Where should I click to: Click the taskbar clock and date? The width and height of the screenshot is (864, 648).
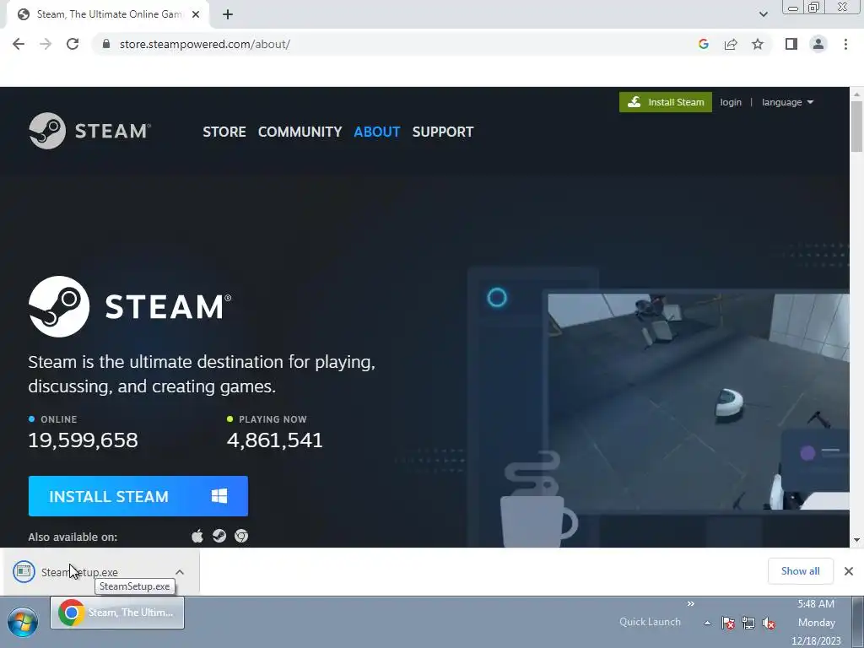pyautogui.click(x=817, y=623)
